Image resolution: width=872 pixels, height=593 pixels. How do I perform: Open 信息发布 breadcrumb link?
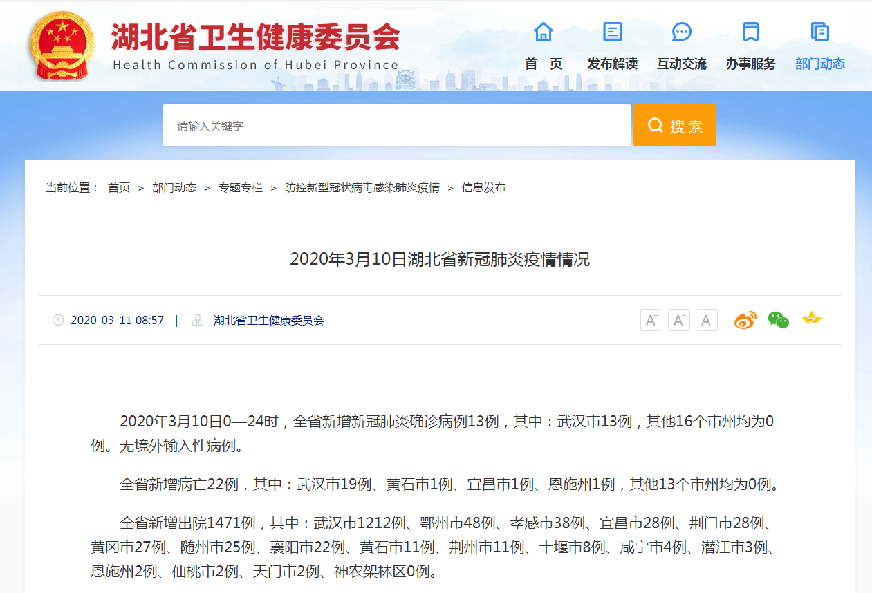483,188
